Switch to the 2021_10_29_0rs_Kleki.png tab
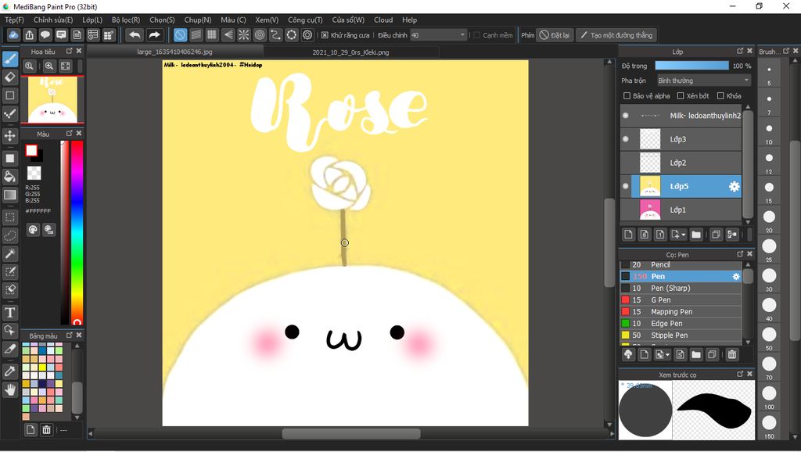The height and width of the screenshot is (452, 801). tap(351, 52)
